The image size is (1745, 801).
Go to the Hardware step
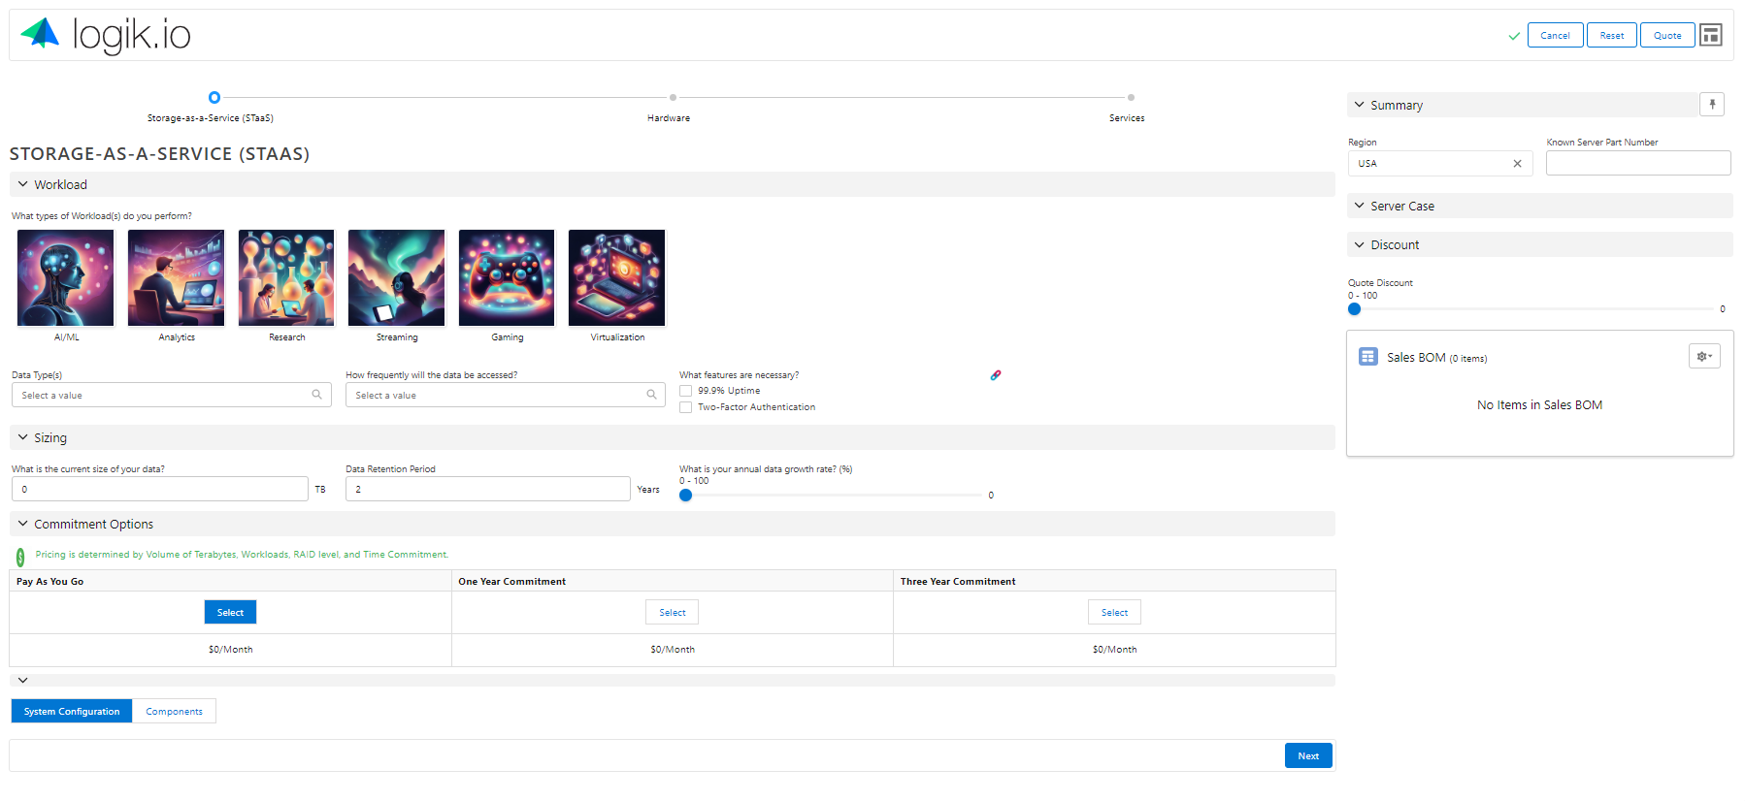(672, 98)
